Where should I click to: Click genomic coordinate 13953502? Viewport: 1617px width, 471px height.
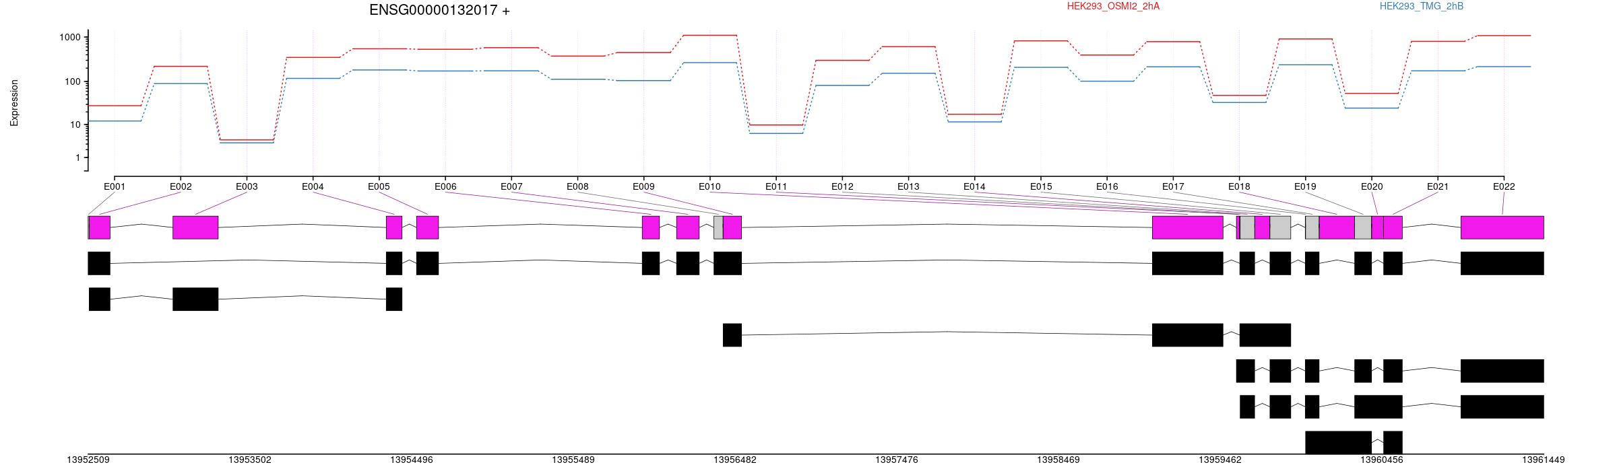pyautogui.click(x=250, y=460)
